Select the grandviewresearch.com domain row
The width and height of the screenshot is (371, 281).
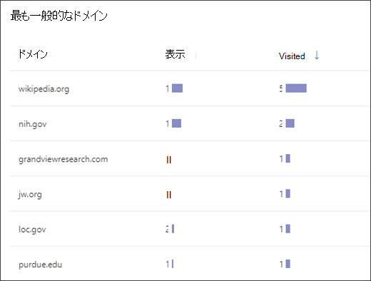tap(190, 158)
